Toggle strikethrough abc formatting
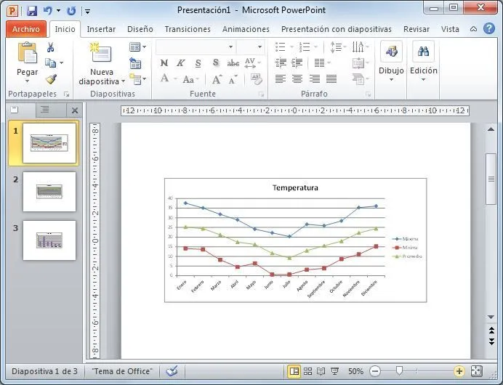The height and width of the screenshot is (385, 503). pyautogui.click(x=233, y=62)
